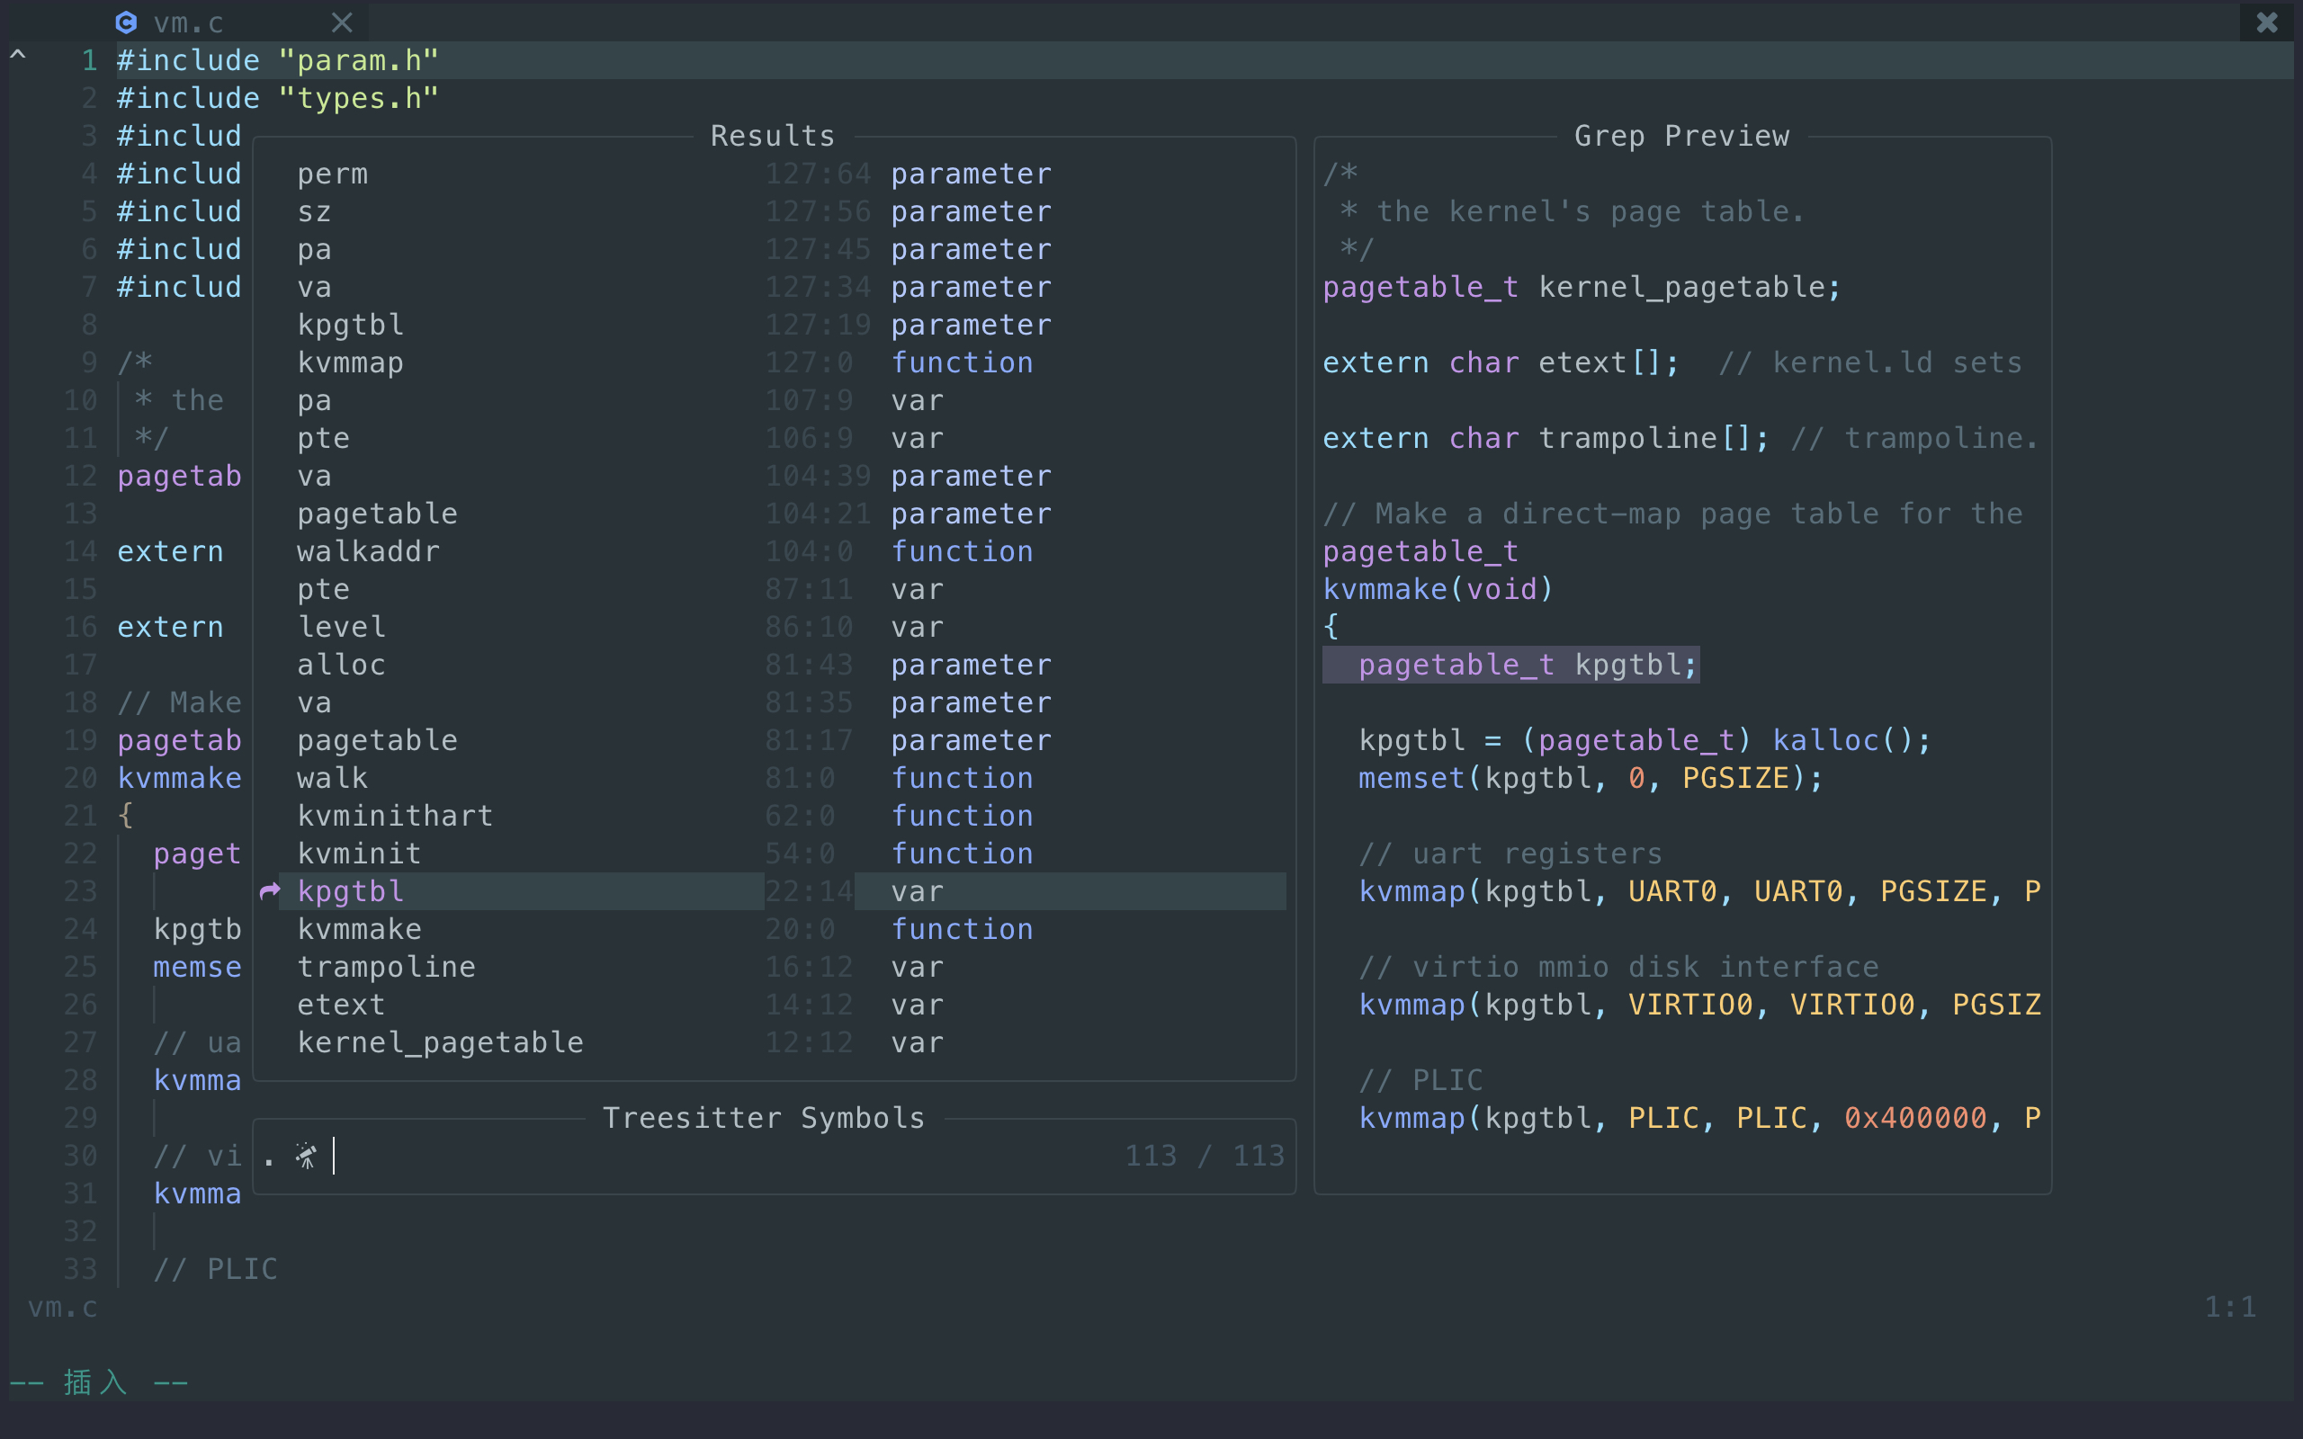Select the walkaddr function result
This screenshot has height=1439, width=2303.
tap(774, 551)
